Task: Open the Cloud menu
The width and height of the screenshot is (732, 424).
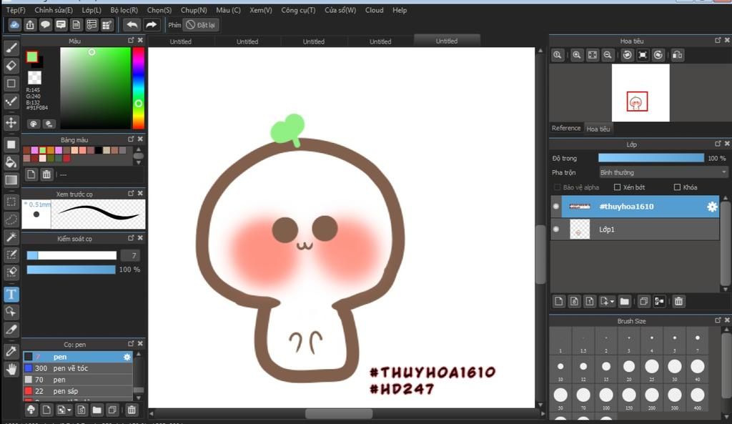Action: coord(374,10)
